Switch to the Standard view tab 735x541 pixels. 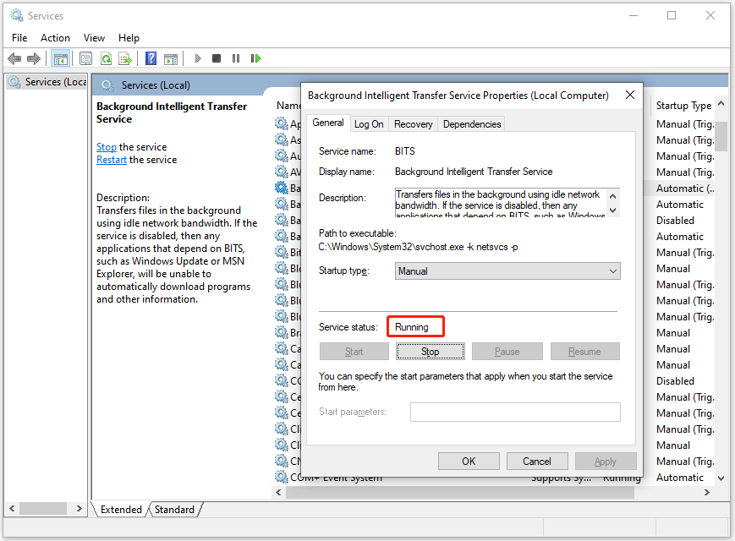(174, 510)
